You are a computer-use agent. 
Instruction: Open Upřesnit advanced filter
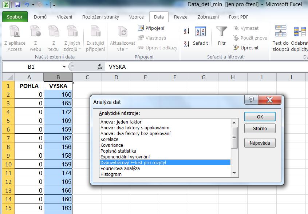246,48
